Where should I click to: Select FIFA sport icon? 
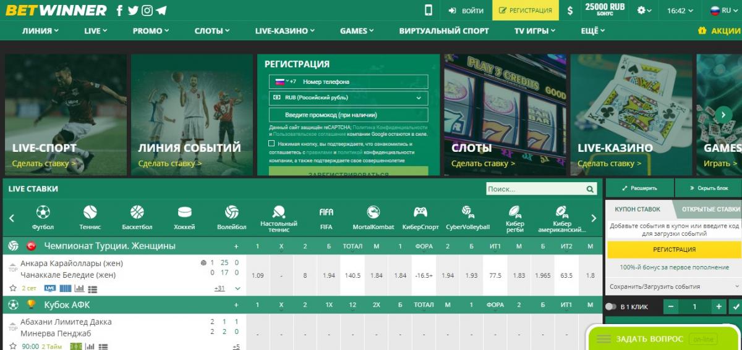click(326, 212)
